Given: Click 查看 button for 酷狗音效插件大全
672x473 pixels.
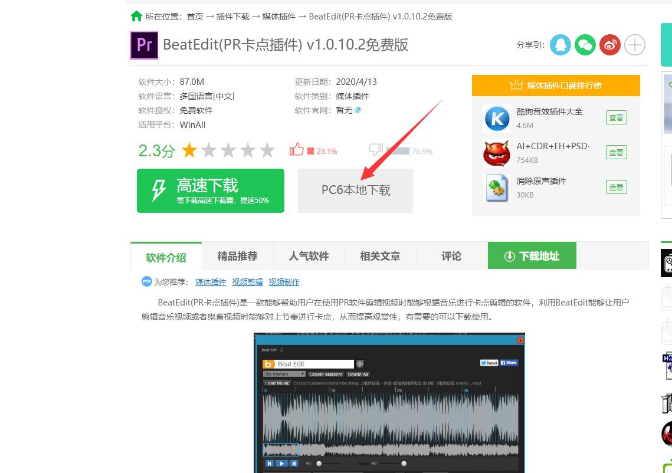Looking at the screenshot, I should click(x=617, y=118).
